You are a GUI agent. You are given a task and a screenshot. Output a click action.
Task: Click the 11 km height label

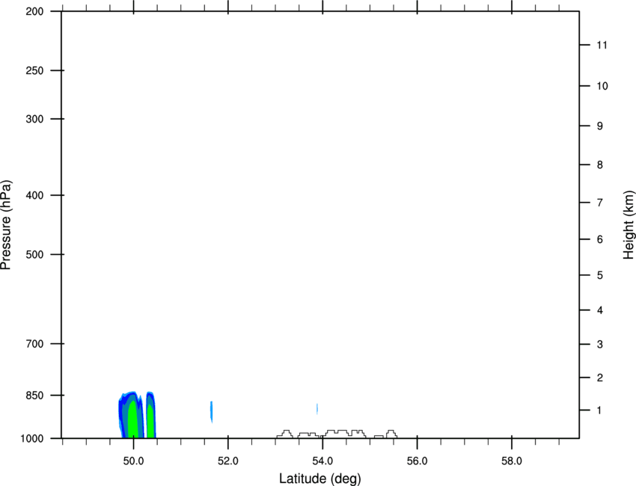602,45
